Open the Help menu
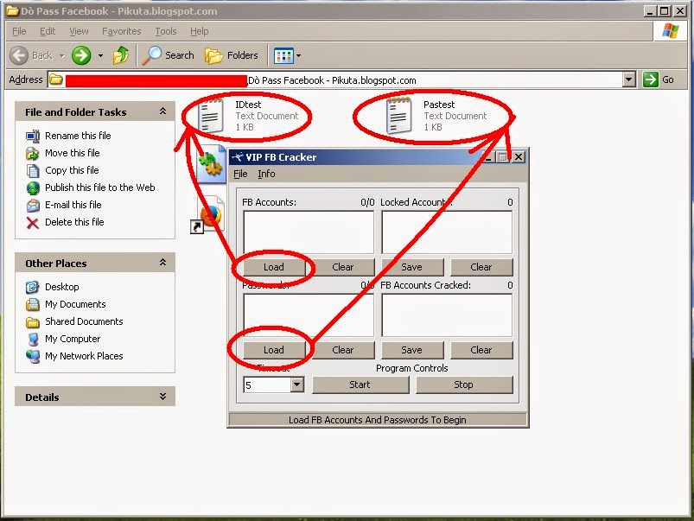694x521 pixels. point(199,31)
